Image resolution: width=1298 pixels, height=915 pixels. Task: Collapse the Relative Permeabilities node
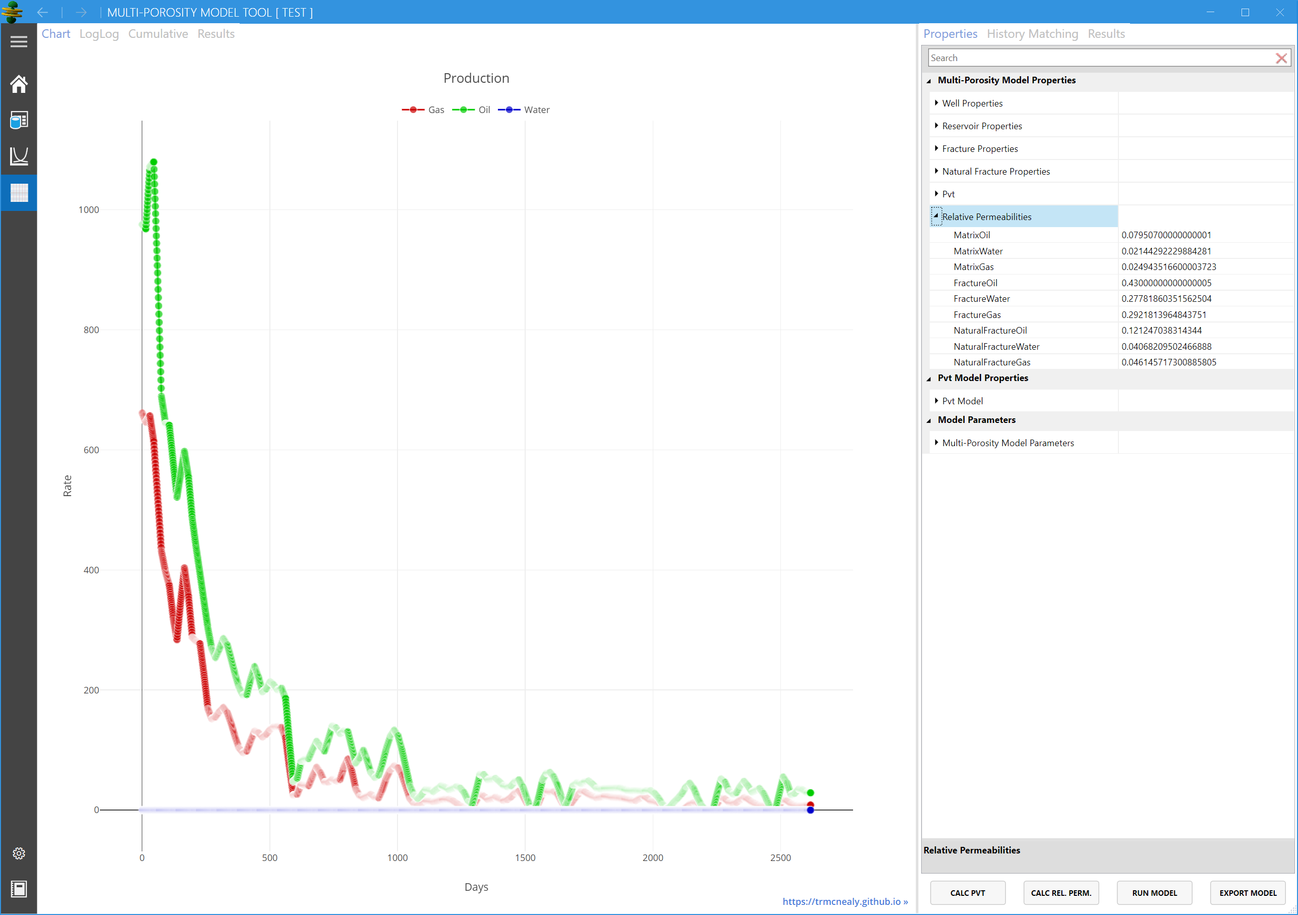pos(936,216)
